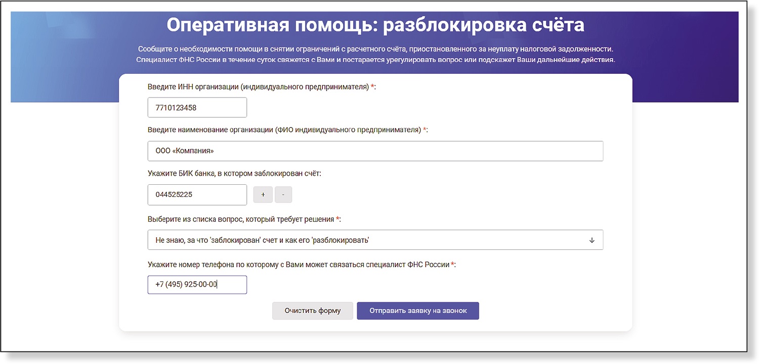This screenshot has height=364, width=759.
Task: Click label Укажите БИК банка
Action: click(x=235, y=173)
